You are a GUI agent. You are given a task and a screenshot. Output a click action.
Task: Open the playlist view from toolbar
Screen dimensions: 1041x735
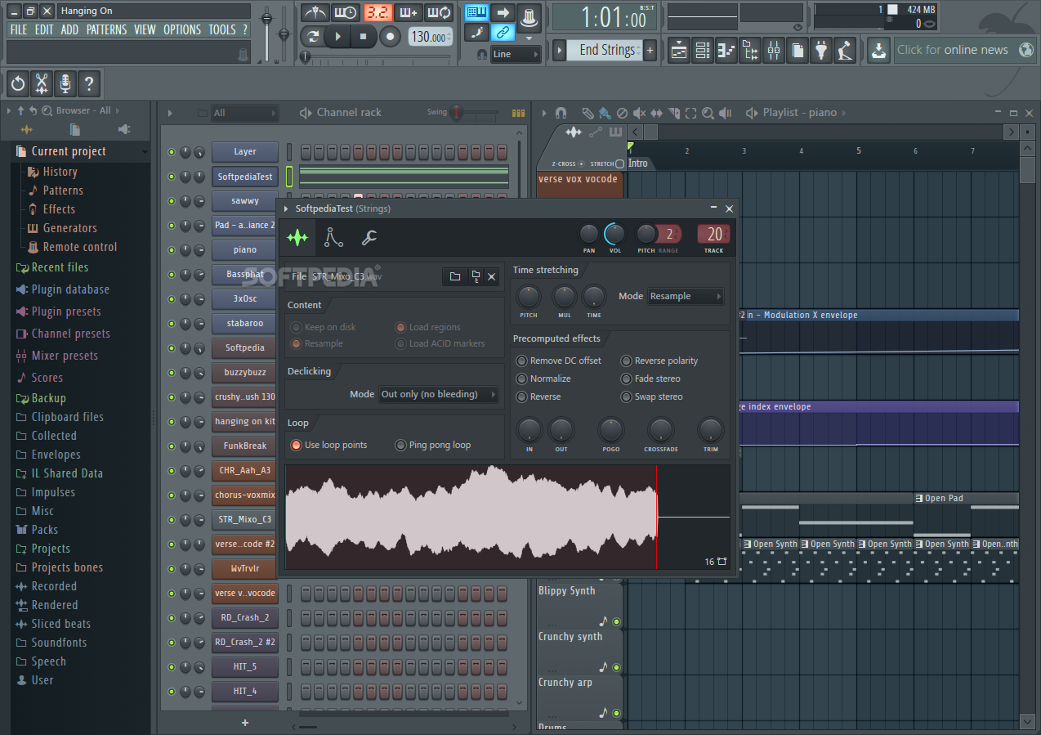point(679,50)
